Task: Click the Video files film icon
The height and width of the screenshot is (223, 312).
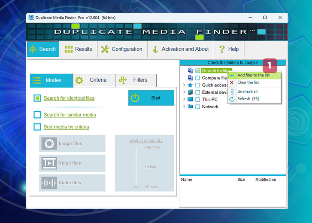Action: click(49, 163)
